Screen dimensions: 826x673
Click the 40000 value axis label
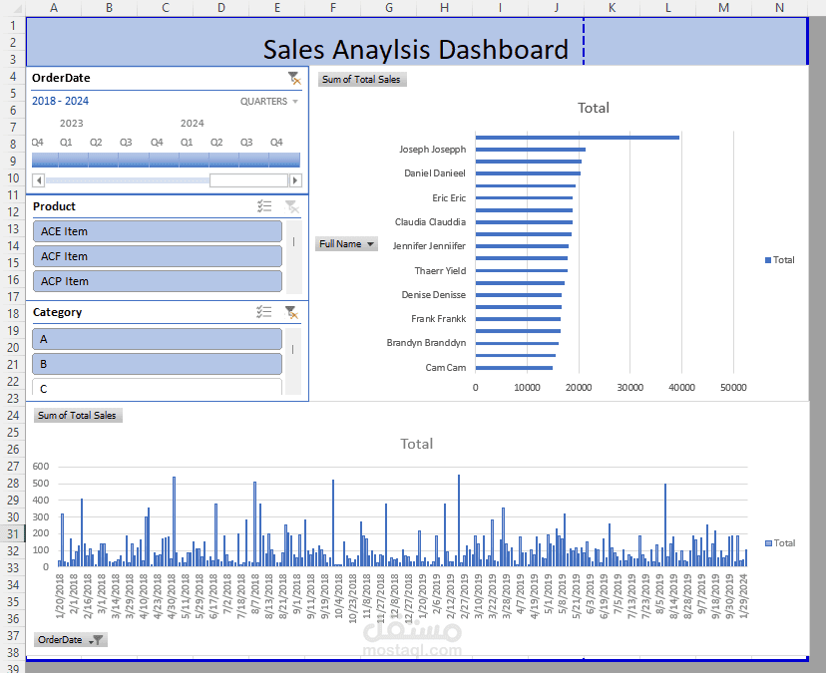681,388
